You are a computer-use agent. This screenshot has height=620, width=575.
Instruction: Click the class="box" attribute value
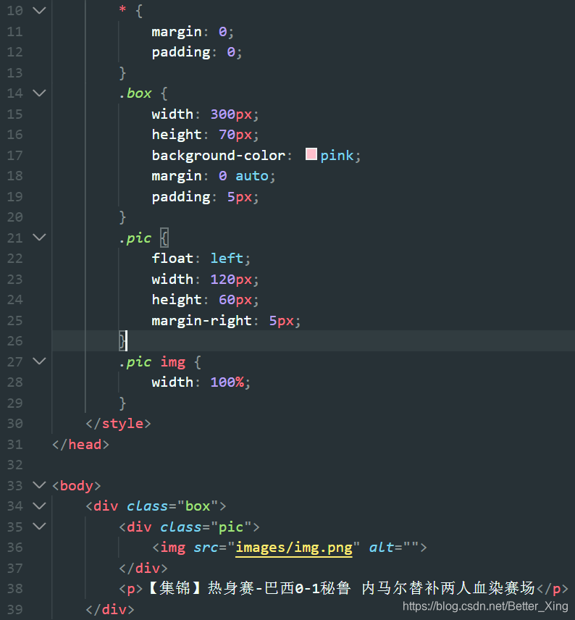pyautogui.click(x=198, y=506)
